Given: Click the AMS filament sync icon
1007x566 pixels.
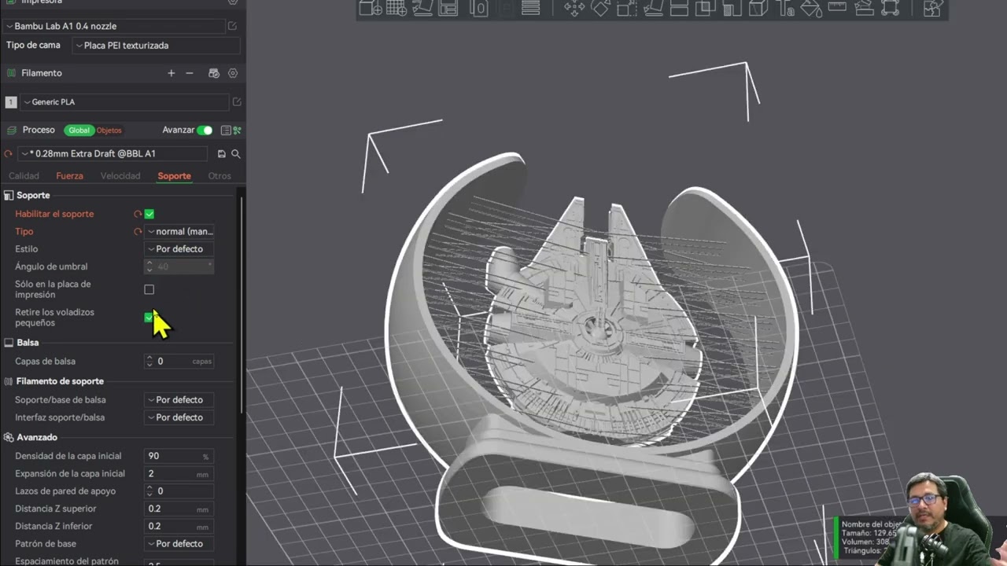Looking at the screenshot, I should (213, 73).
